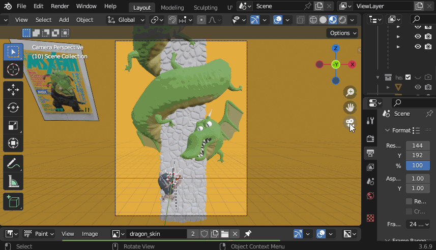Toggle the camera view button
The image size is (436, 250).
350,123
